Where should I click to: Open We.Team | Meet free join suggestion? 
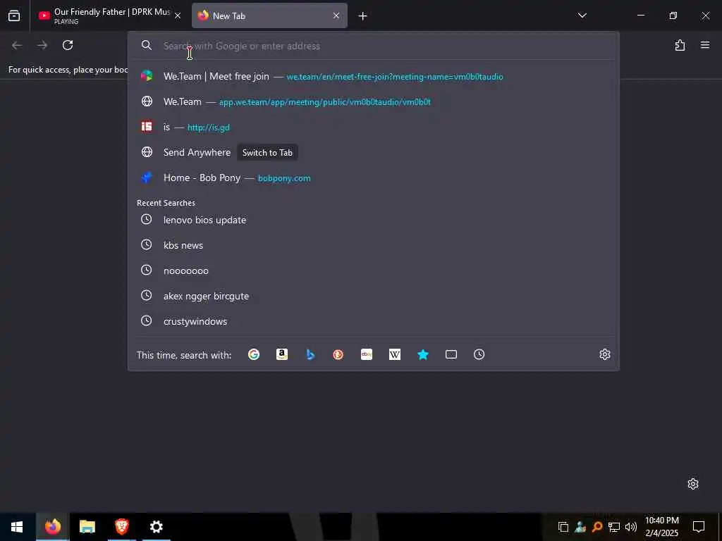[373, 76]
